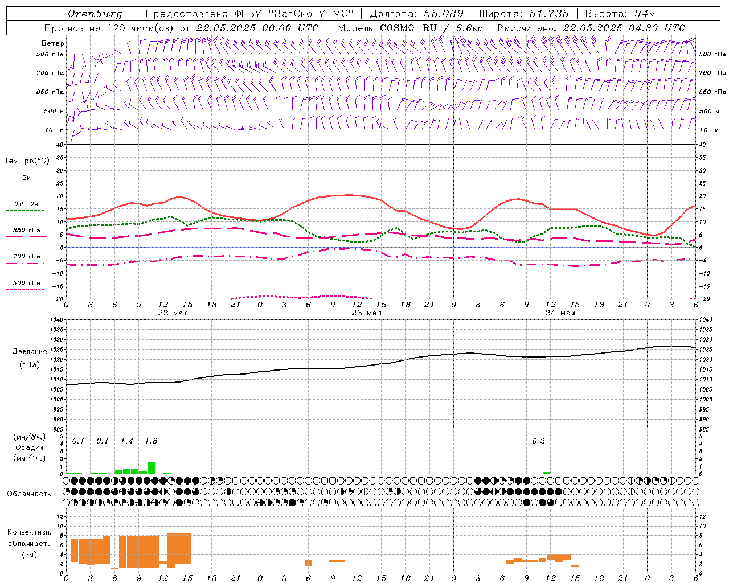Click the "Широта: 51.735" header field
This screenshot has height=583, width=729.
[524, 14]
